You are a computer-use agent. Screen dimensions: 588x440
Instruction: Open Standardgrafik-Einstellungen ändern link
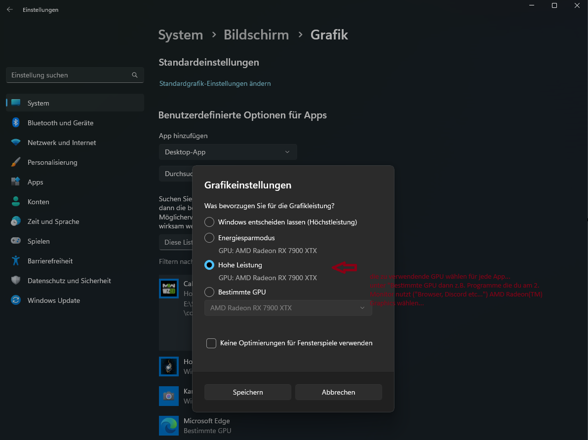pyautogui.click(x=215, y=83)
